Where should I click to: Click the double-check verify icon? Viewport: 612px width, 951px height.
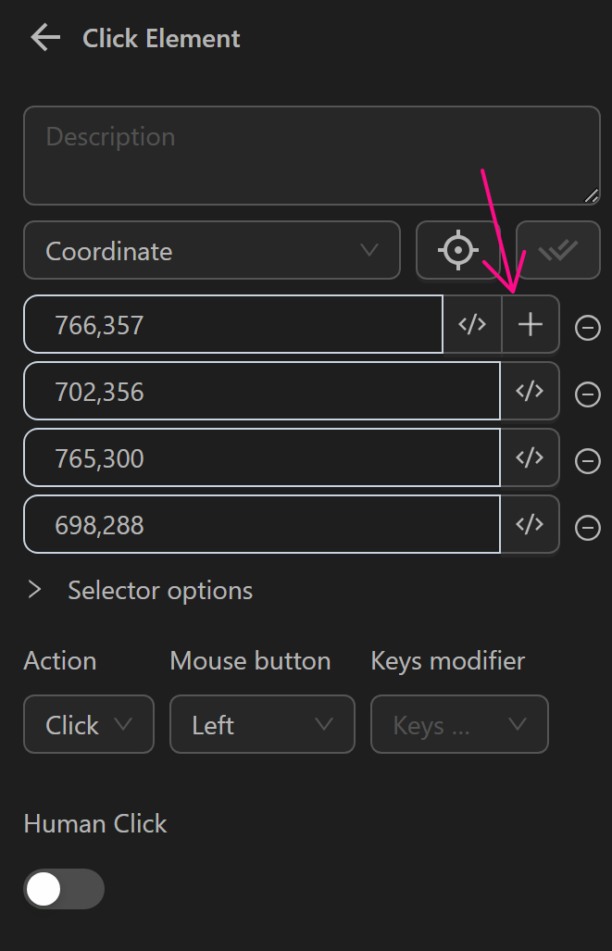click(x=558, y=250)
